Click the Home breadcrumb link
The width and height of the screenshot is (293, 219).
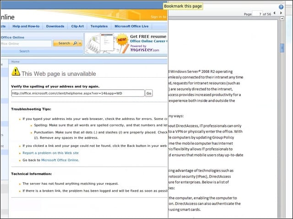[x=15, y=62]
